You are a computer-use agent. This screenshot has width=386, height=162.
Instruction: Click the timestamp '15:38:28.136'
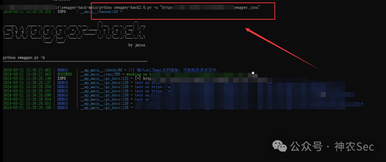[39, 79]
